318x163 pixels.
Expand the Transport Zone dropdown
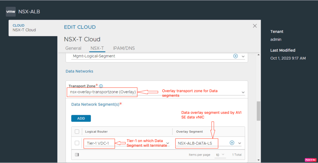(x=243, y=92)
